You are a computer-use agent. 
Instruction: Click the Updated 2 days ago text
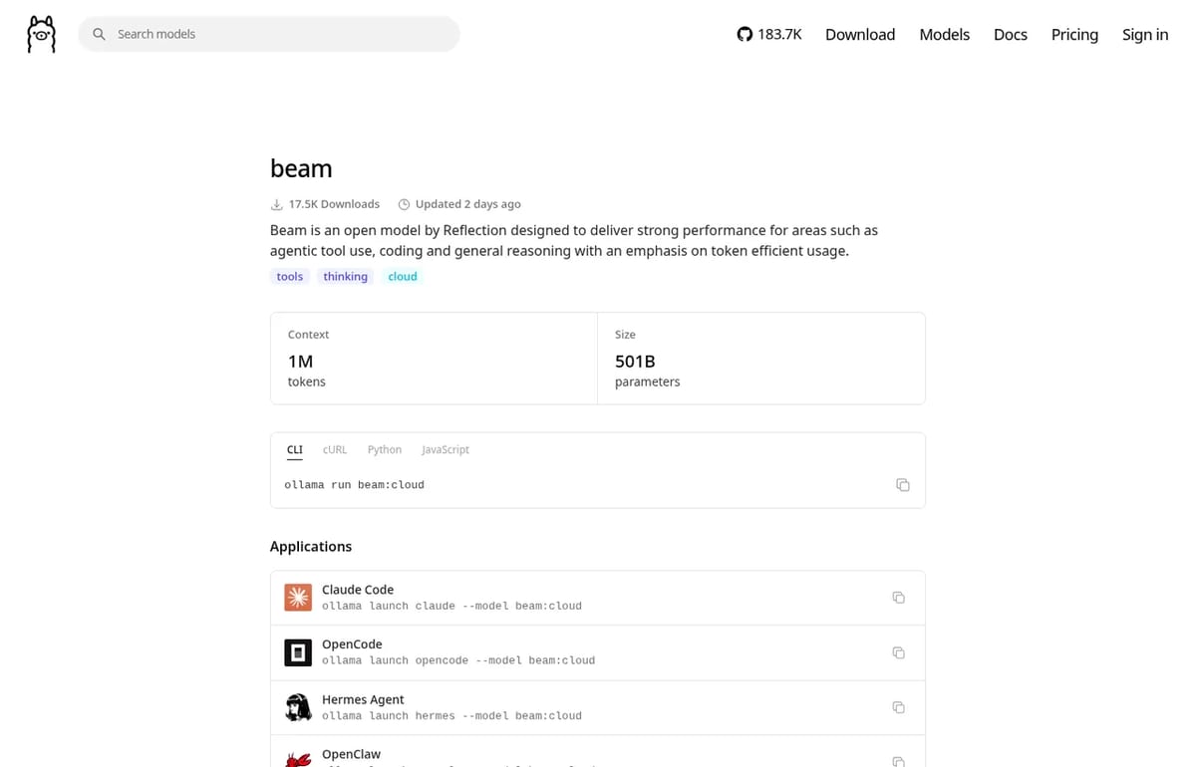467,204
